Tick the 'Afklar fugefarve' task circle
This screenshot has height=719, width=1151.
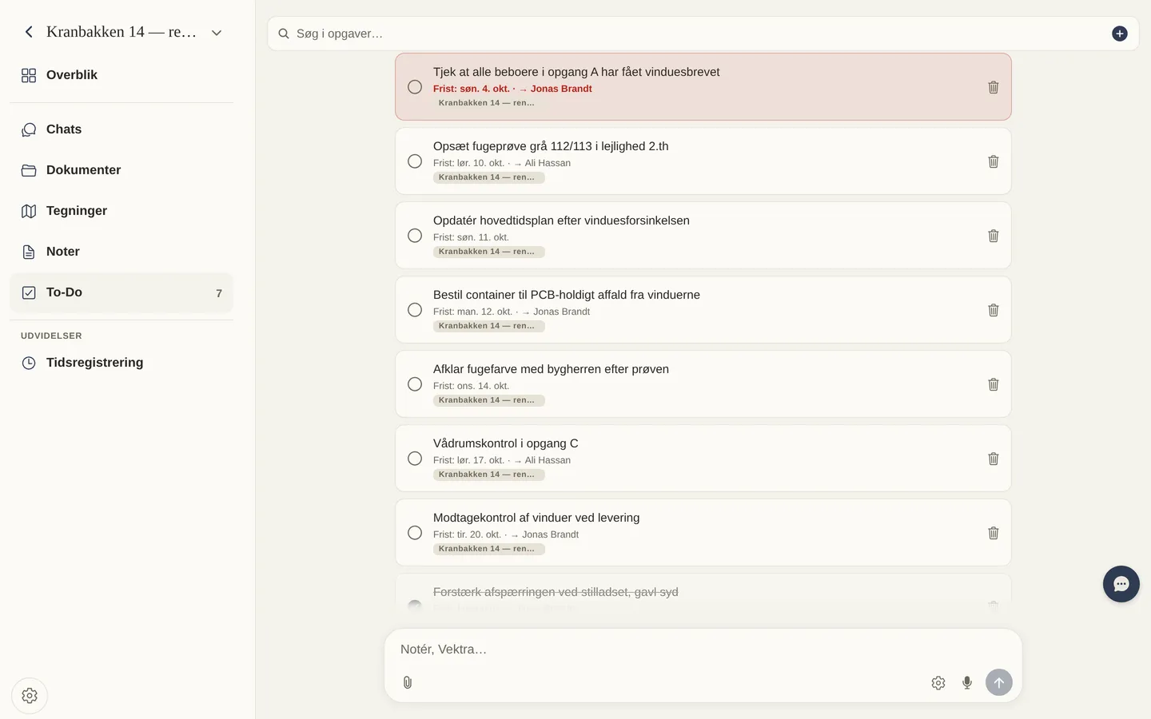[x=415, y=384]
